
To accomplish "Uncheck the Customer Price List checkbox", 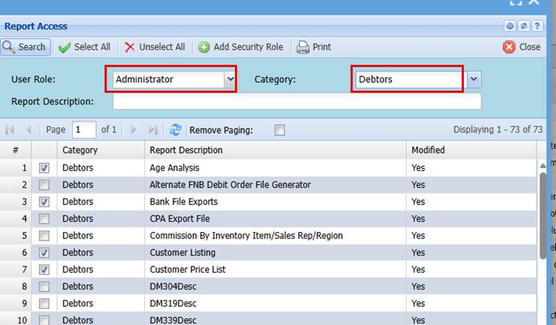I will [x=44, y=270].
